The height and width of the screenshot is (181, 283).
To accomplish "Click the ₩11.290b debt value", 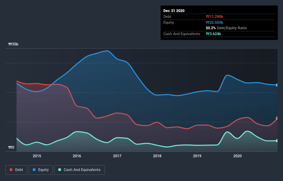I will tap(214, 17).
